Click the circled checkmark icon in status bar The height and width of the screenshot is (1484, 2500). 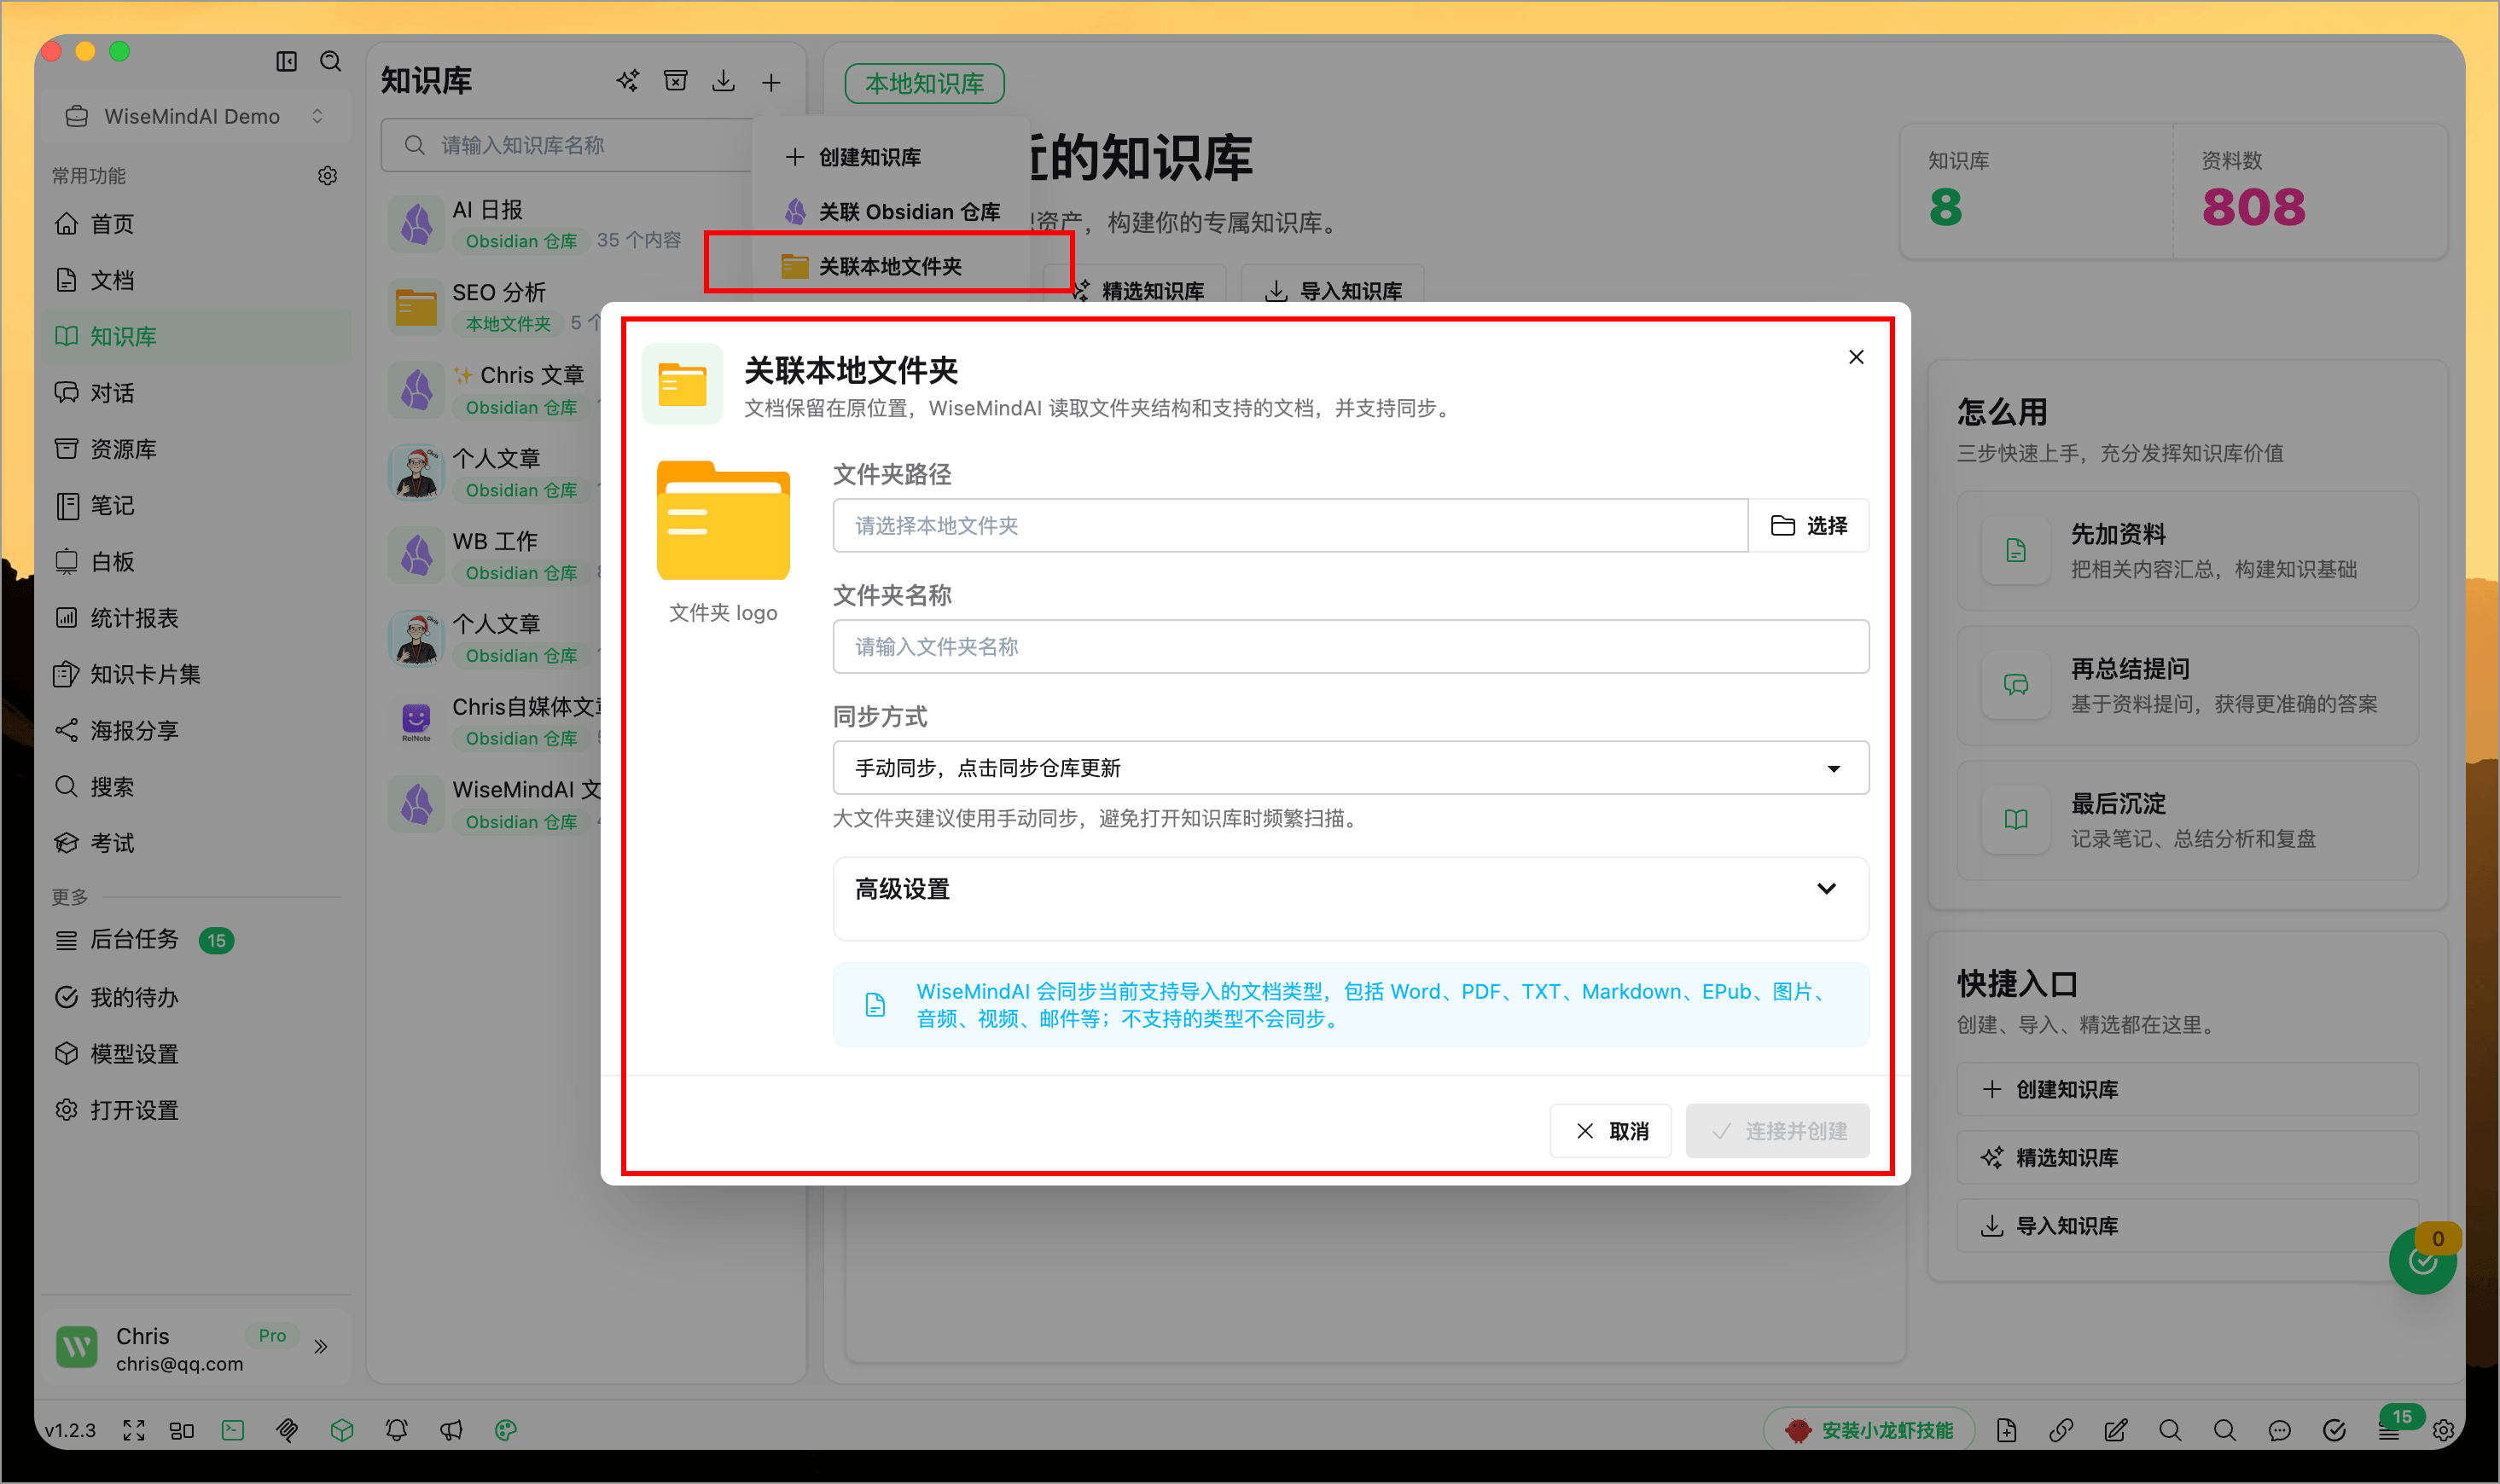click(2335, 1430)
